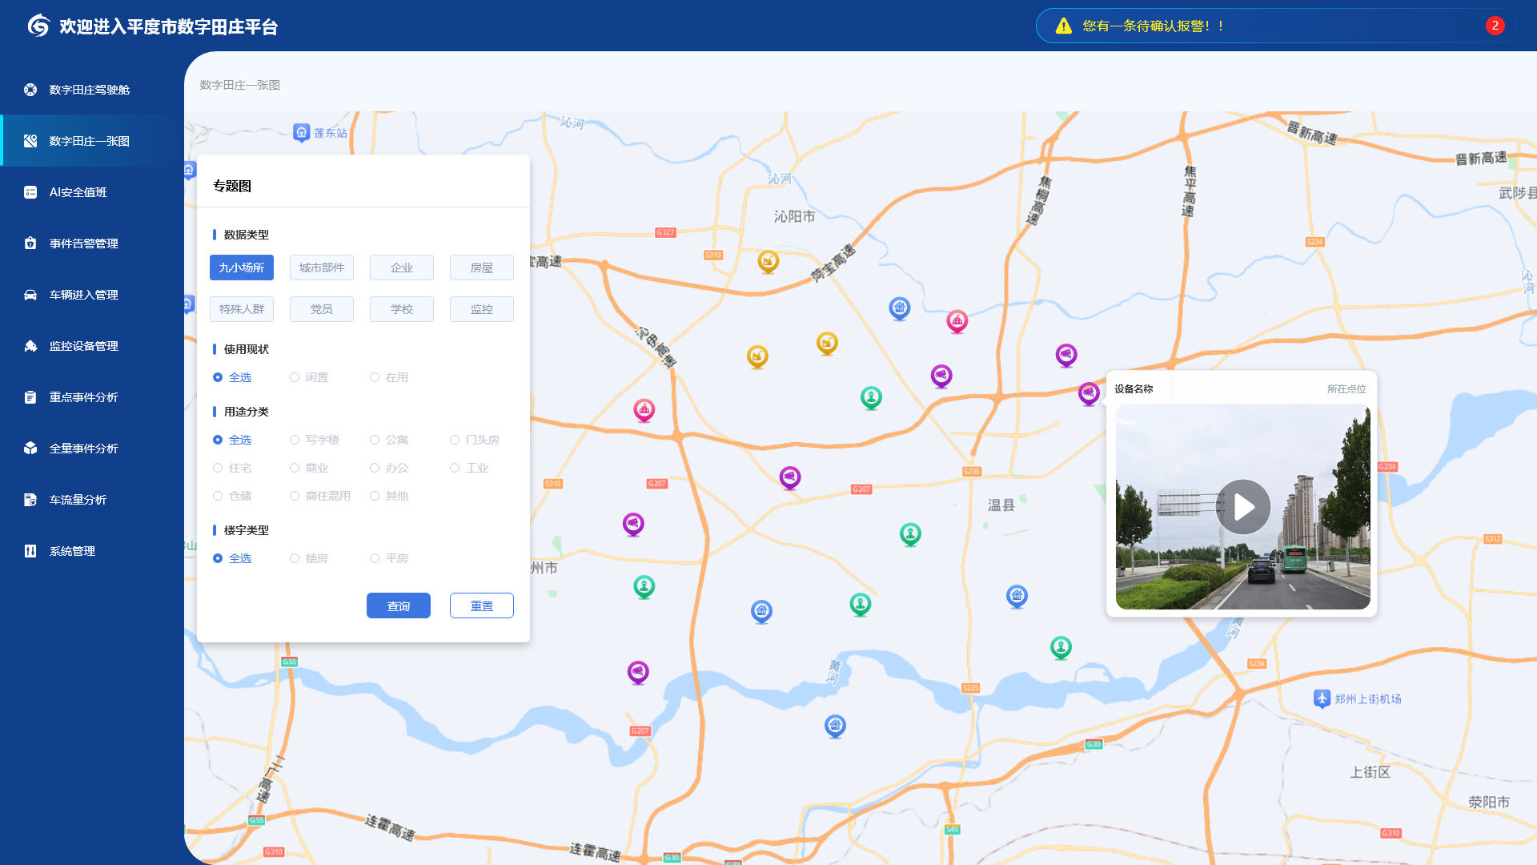
Task: Click the yellow warning triangle alert icon
Action: point(1063,26)
